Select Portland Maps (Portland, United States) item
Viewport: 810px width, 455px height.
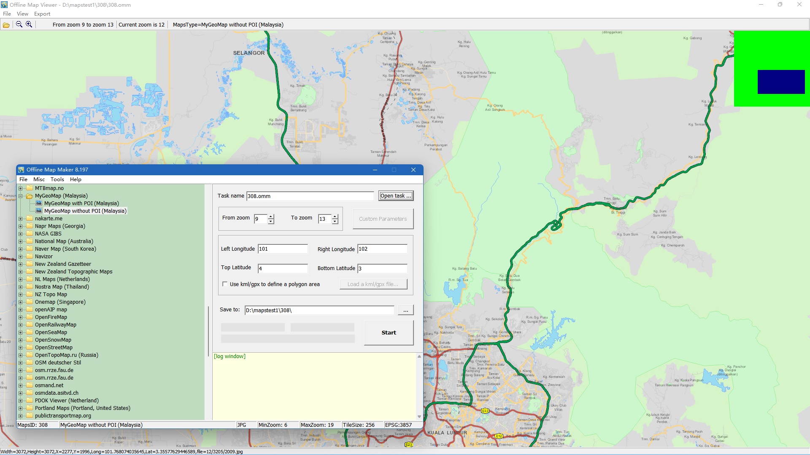tap(83, 408)
